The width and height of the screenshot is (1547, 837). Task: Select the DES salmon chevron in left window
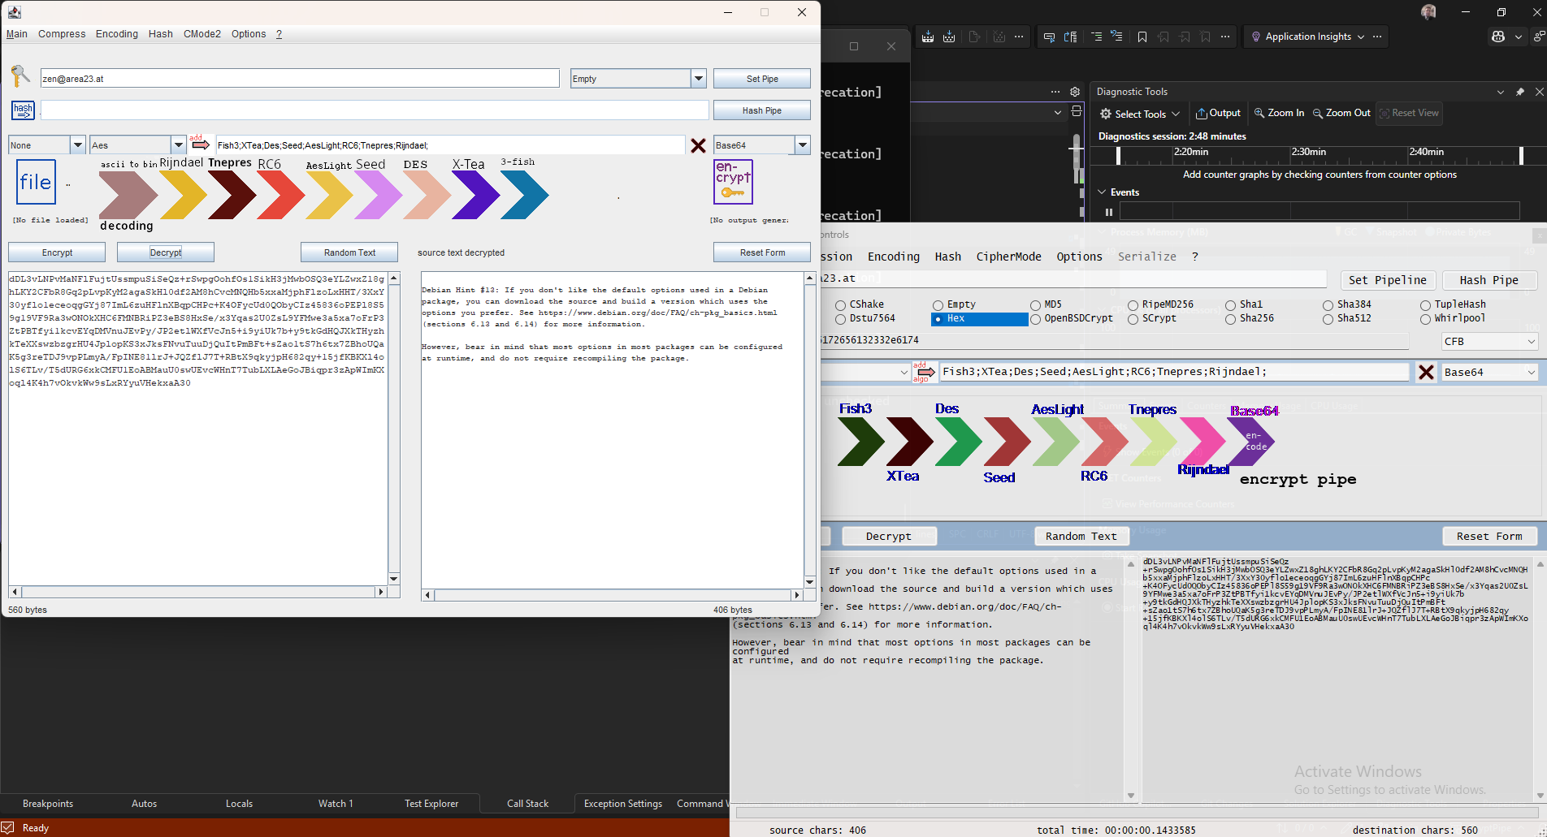(427, 195)
